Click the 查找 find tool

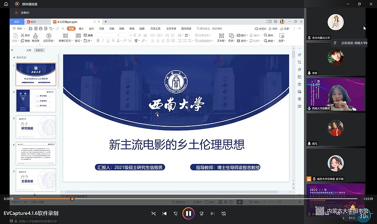tap(269, 35)
